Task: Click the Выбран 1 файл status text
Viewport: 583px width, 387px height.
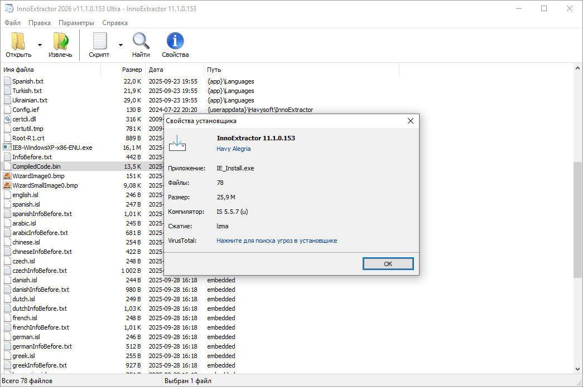Action: [x=188, y=381]
